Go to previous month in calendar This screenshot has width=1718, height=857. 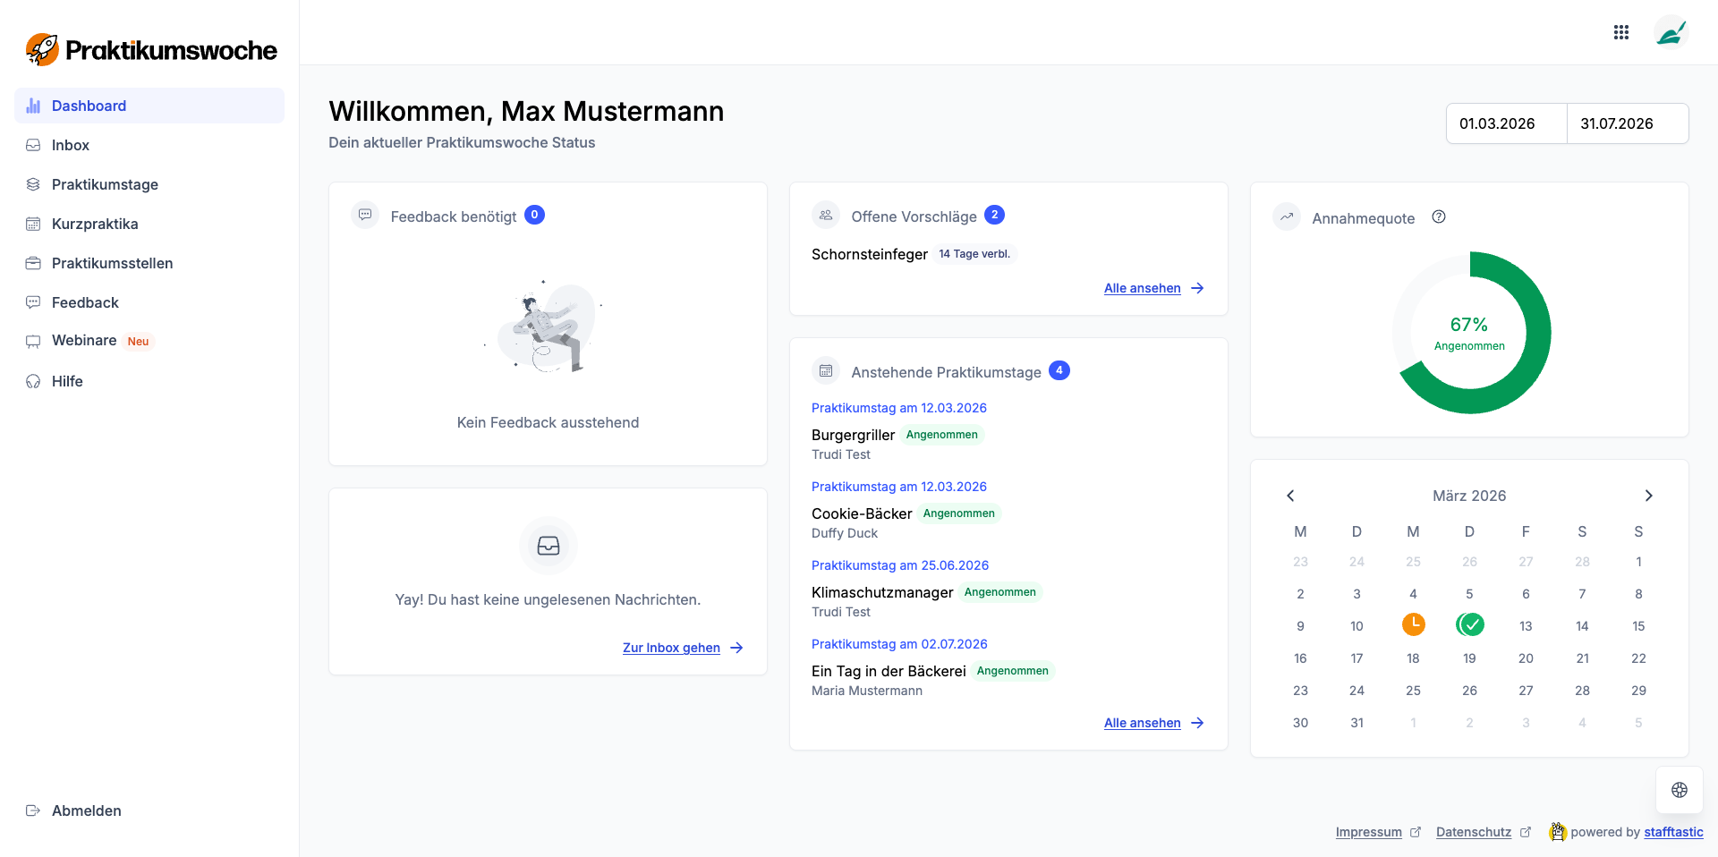pyautogui.click(x=1290, y=496)
